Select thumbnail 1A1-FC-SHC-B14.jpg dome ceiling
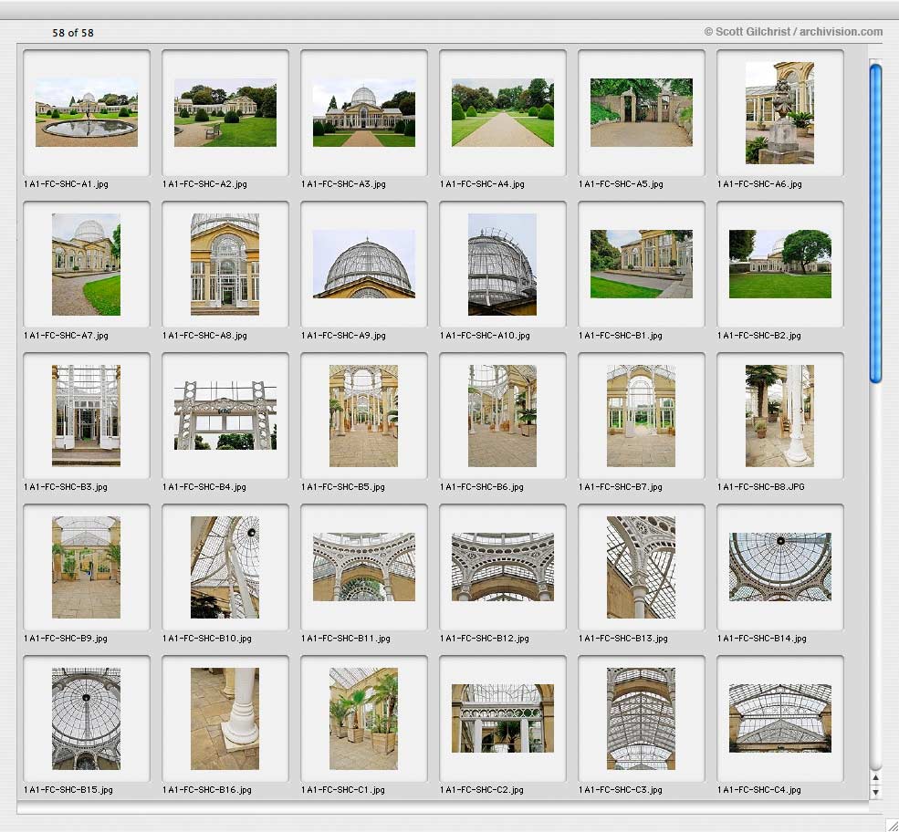899x832 pixels. click(780, 567)
